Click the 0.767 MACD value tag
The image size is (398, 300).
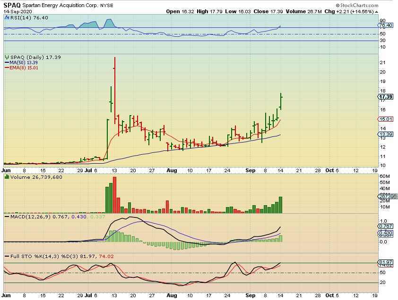(x=386, y=226)
